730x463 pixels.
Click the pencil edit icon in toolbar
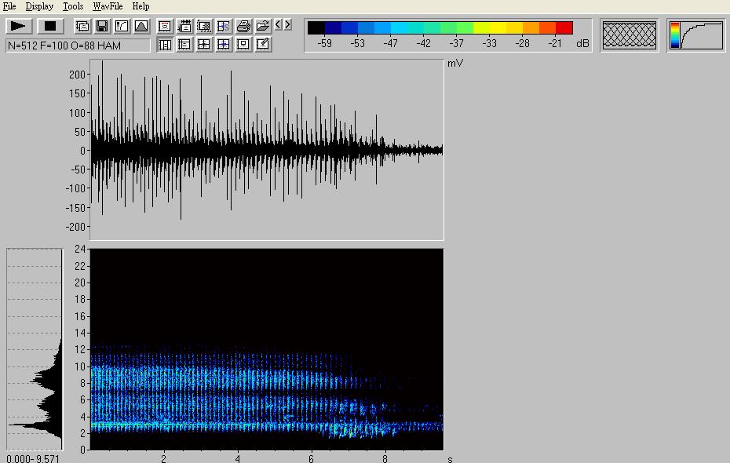pos(263,45)
